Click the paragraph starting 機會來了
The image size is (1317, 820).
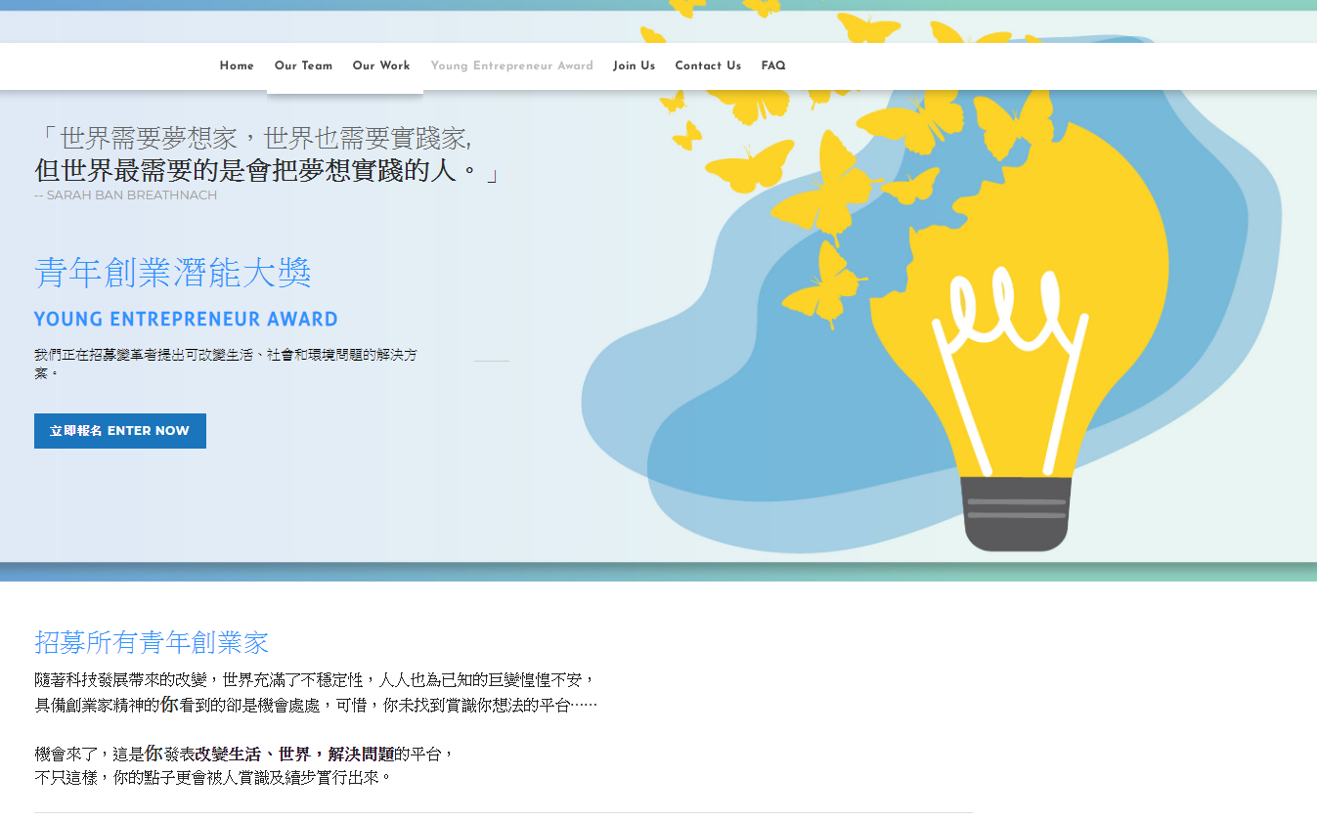tap(244, 766)
